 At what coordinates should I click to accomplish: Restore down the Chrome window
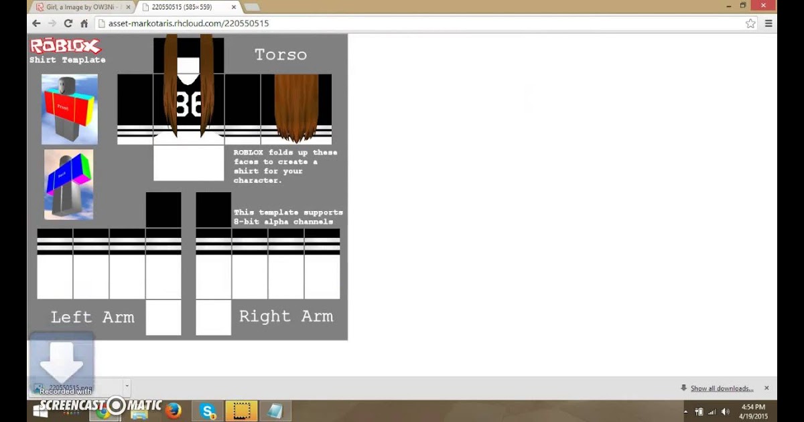click(x=743, y=5)
